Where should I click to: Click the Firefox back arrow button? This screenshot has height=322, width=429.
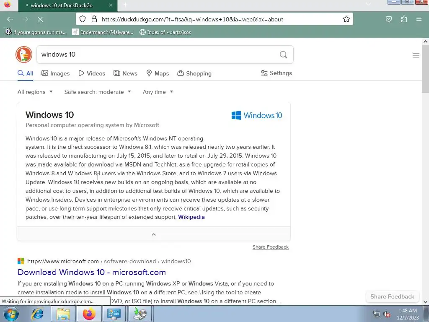10,19
